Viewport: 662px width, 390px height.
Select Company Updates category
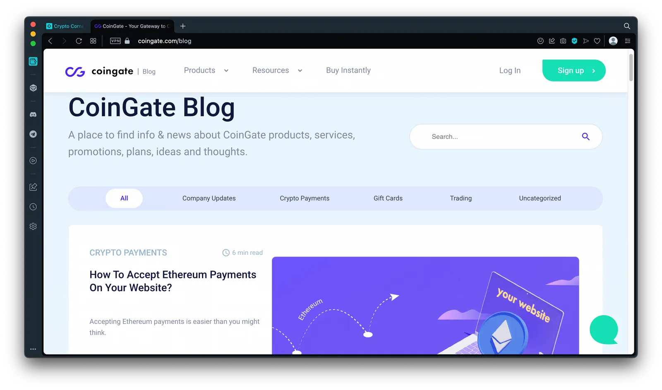[209, 198]
